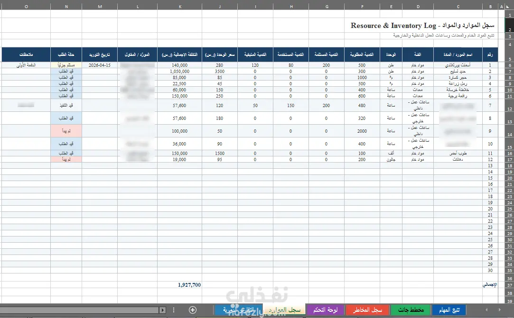The width and height of the screenshot is (514, 318).
Task: Select column F header
Action: pyautogui.click(x=362, y=7)
